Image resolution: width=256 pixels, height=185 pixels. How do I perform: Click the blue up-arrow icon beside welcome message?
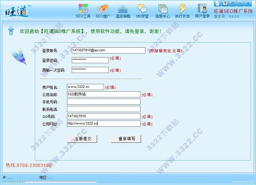tap(11, 31)
